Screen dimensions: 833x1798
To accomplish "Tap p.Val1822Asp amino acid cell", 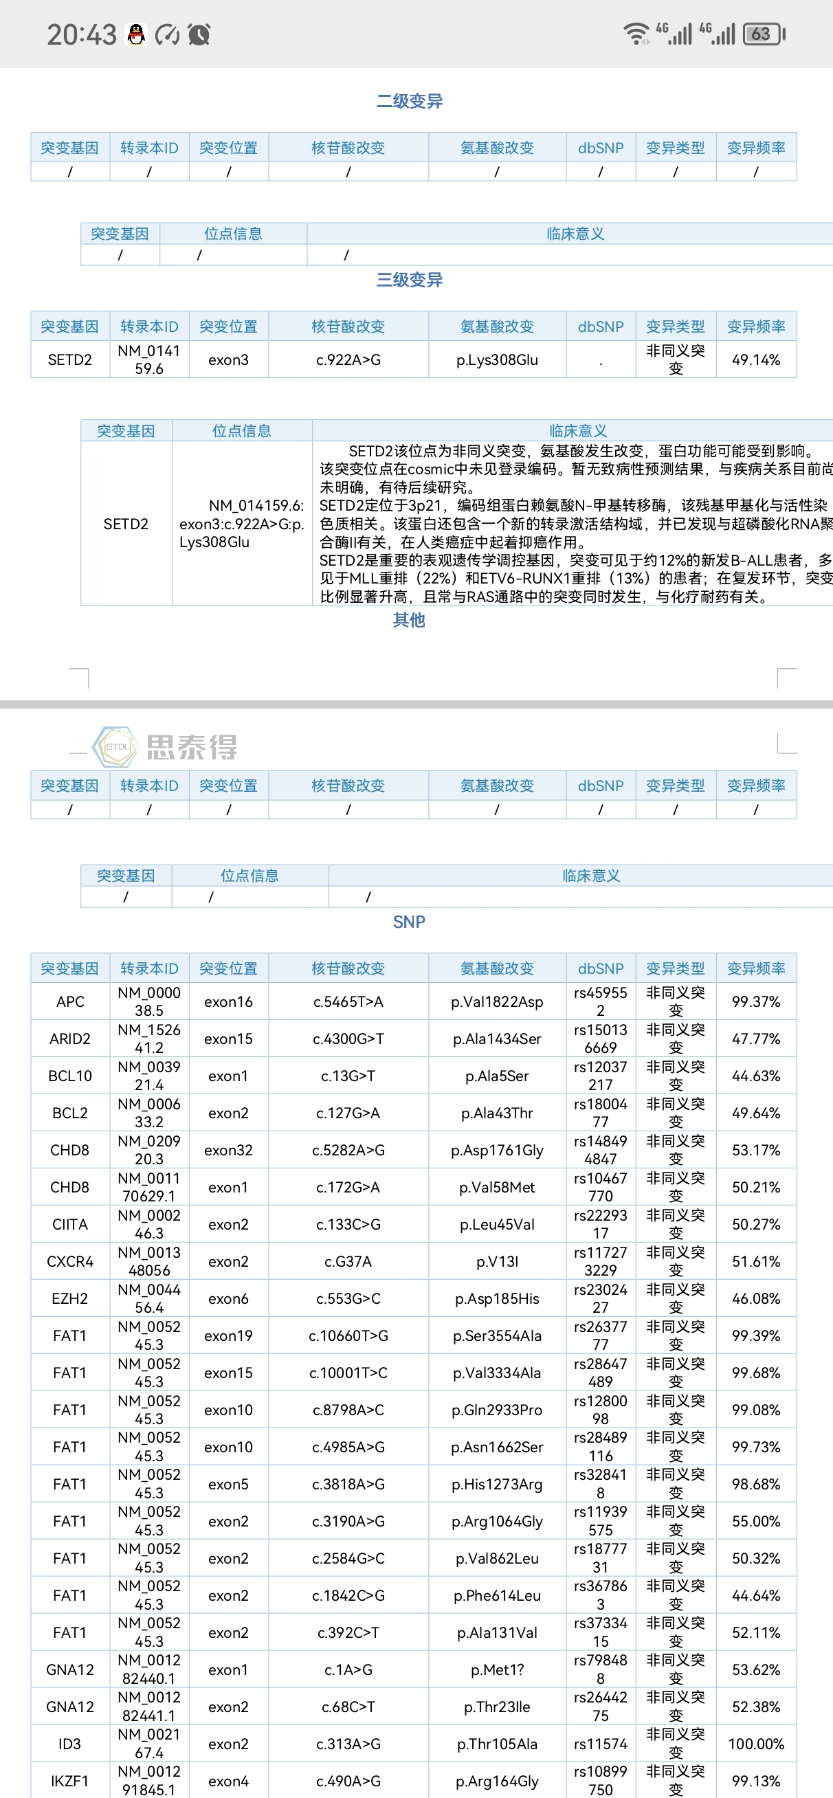I will tap(497, 1001).
